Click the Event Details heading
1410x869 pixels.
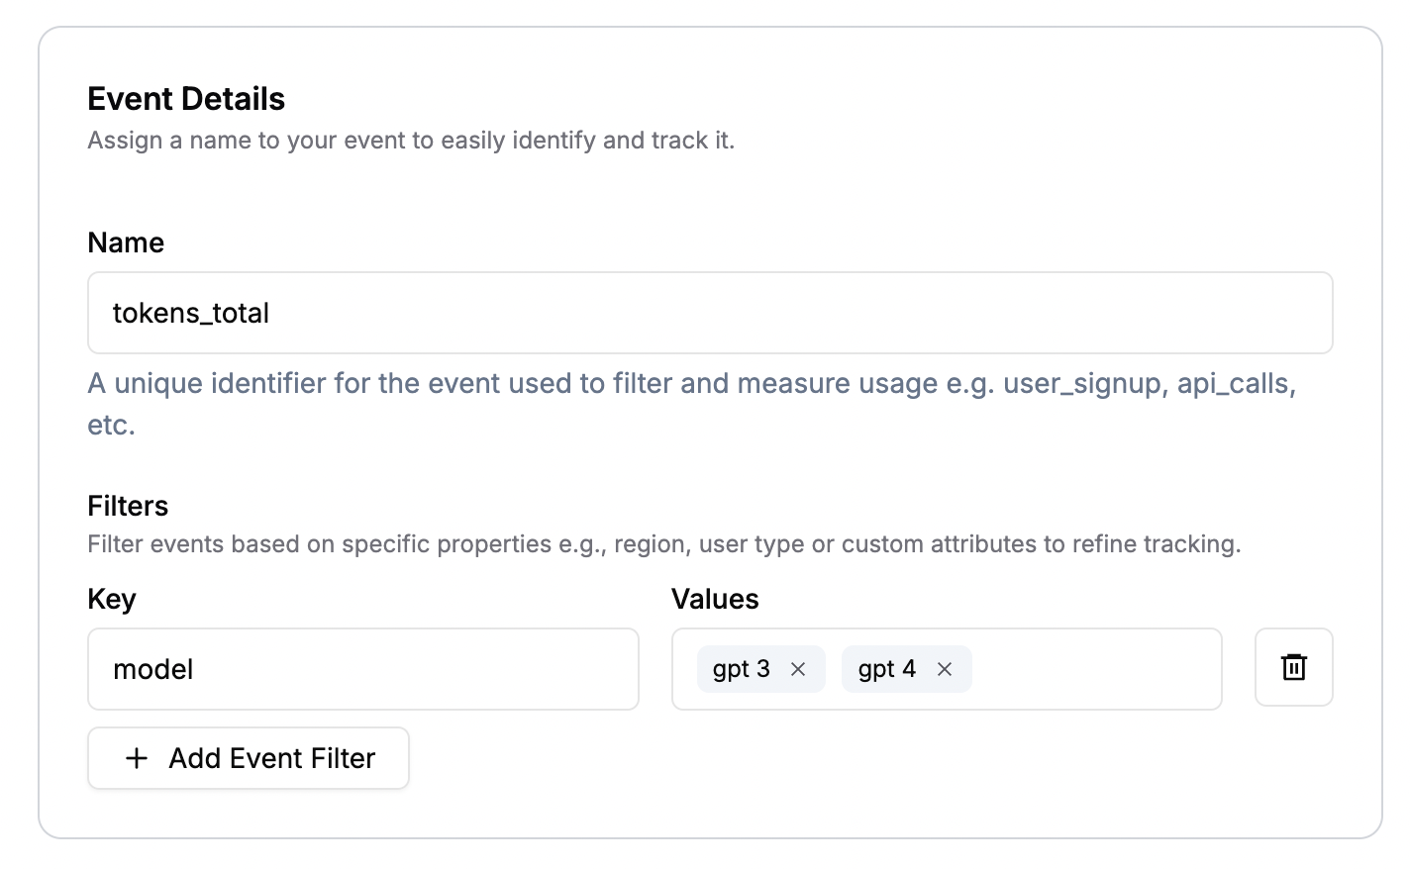[x=186, y=99]
